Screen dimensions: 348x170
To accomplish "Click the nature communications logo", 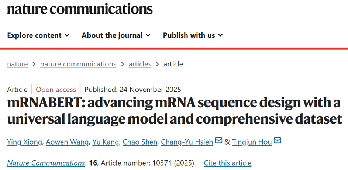I will coord(80,9).
